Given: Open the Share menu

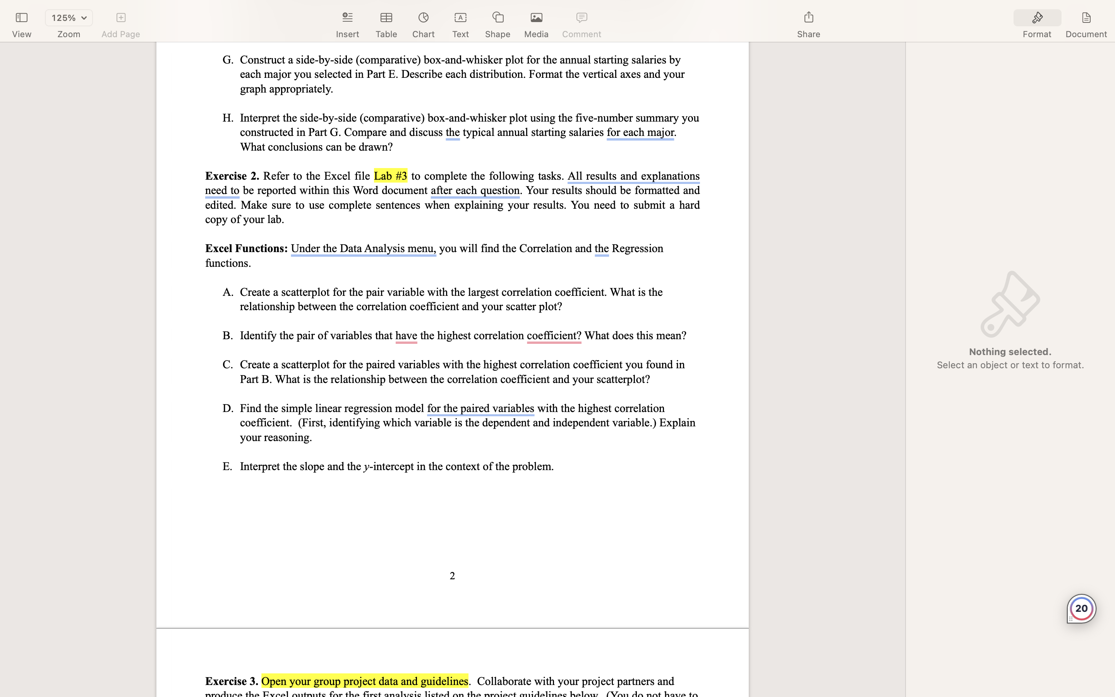Looking at the screenshot, I should pyautogui.click(x=808, y=18).
